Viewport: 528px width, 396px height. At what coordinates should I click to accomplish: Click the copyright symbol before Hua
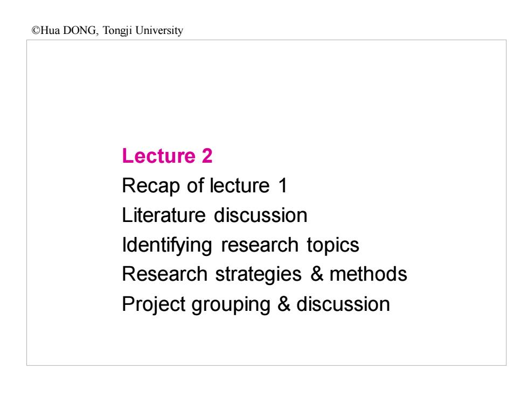36,30
